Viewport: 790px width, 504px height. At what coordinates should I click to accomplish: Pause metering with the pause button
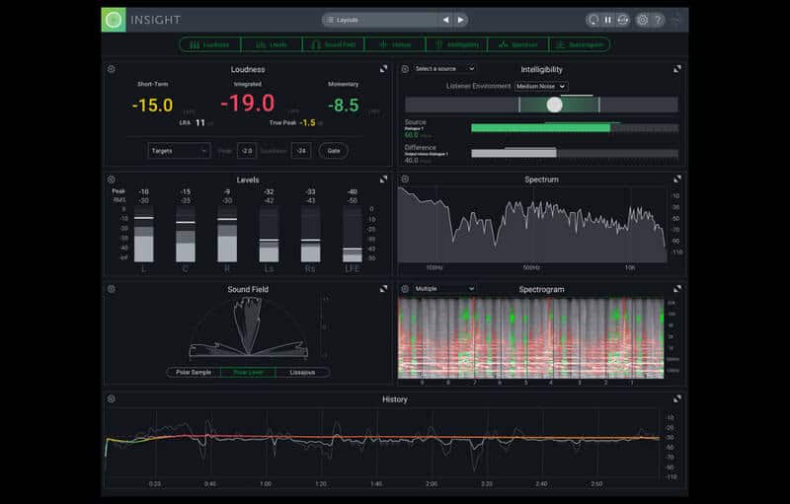click(x=608, y=20)
